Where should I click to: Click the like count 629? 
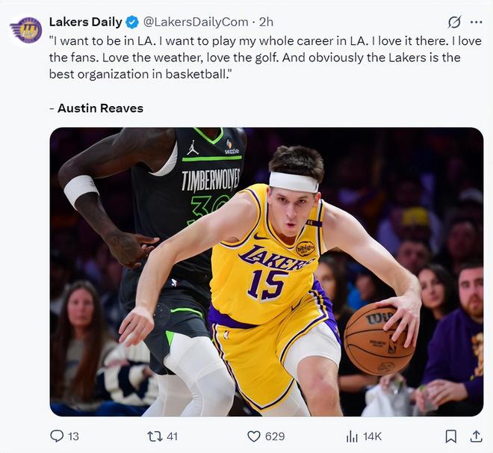coord(275,436)
